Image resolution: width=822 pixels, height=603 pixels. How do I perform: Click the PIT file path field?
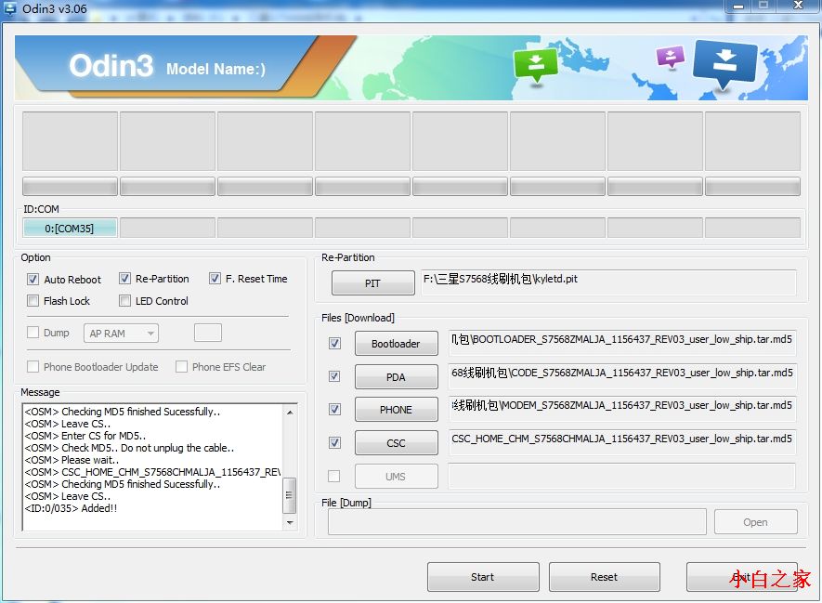(608, 282)
